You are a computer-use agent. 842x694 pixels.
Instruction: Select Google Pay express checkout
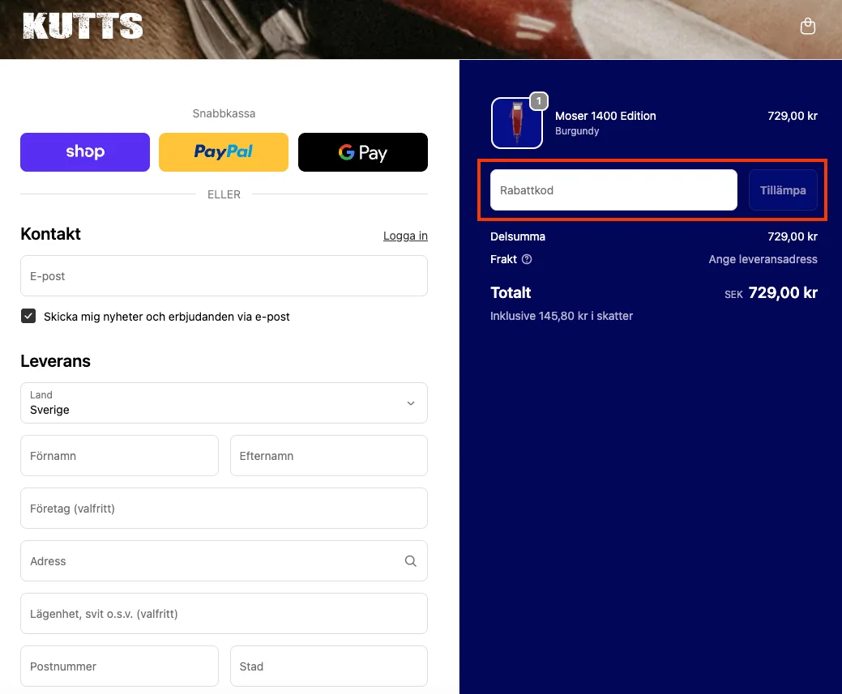click(x=363, y=152)
